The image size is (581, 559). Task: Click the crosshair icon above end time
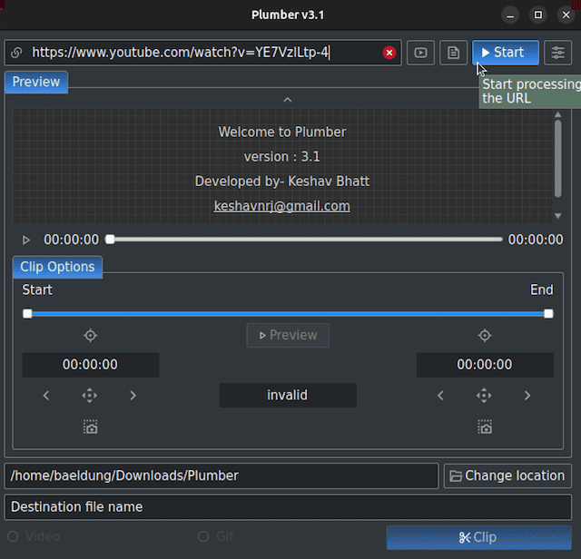point(485,336)
